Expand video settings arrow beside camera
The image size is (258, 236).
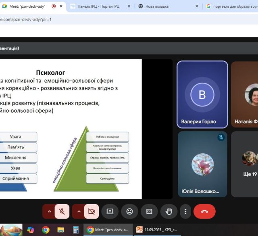click(79, 211)
